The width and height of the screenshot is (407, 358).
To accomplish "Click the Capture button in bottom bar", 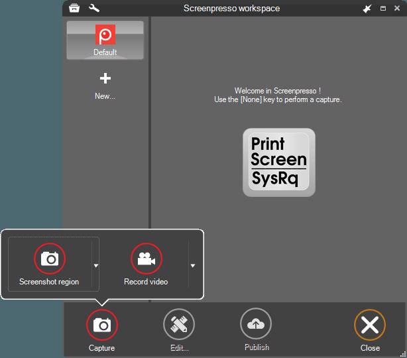I will 102,330.
